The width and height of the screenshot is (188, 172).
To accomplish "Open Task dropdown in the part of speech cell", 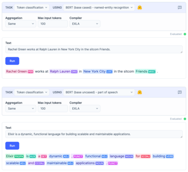I will click(31, 92).
